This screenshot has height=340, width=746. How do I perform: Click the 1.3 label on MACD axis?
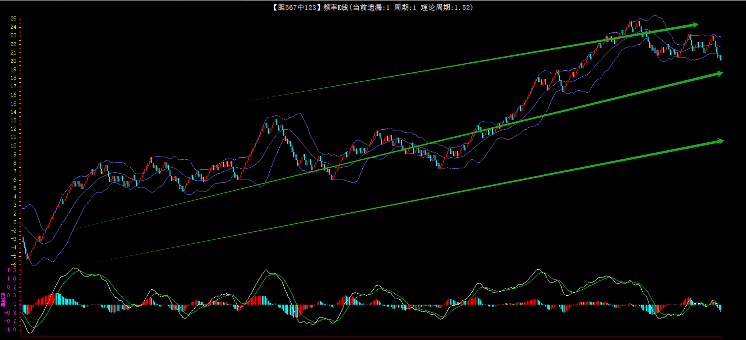(x=12, y=270)
